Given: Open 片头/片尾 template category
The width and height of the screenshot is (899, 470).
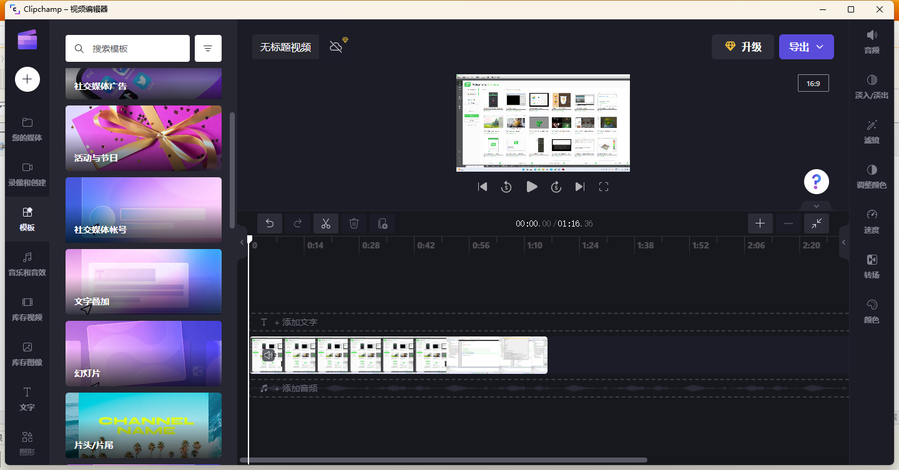Looking at the screenshot, I should pyautogui.click(x=144, y=425).
